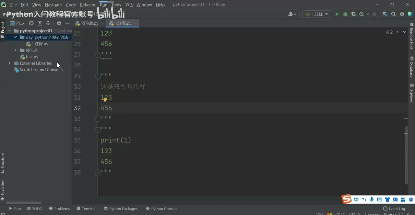The image size is (415, 215).
Task: Open the Refactor menu
Action: 88,5
